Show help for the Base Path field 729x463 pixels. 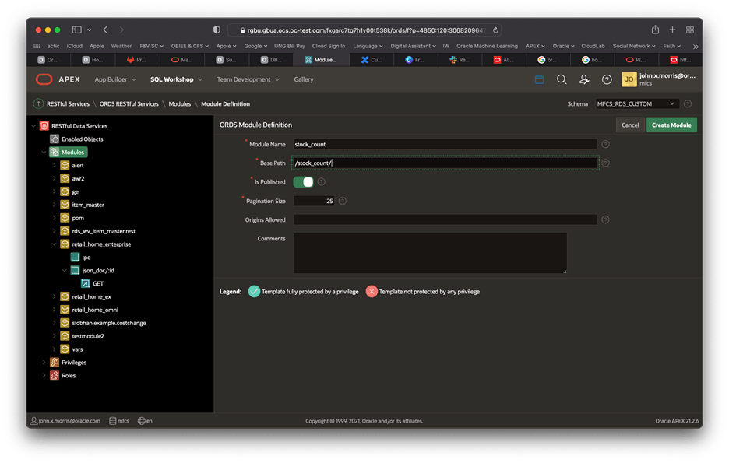click(605, 163)
